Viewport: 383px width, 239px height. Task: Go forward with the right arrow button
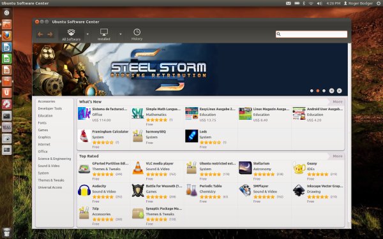click(x=50, y=34)
